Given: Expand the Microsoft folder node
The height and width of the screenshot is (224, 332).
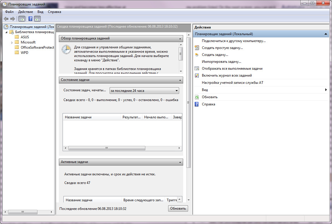Looking at the screenshot, I should (x=12, y=42).
